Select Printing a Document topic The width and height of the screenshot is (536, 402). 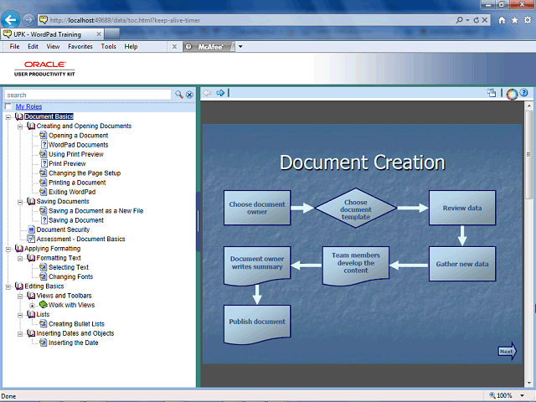pyautogui.click(x=77, y=183)
